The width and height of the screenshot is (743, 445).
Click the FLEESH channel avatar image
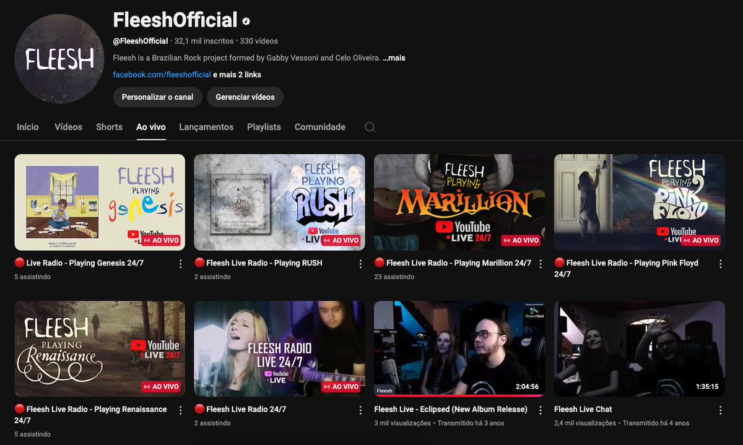pyautogui.click(x=59, y=59)
